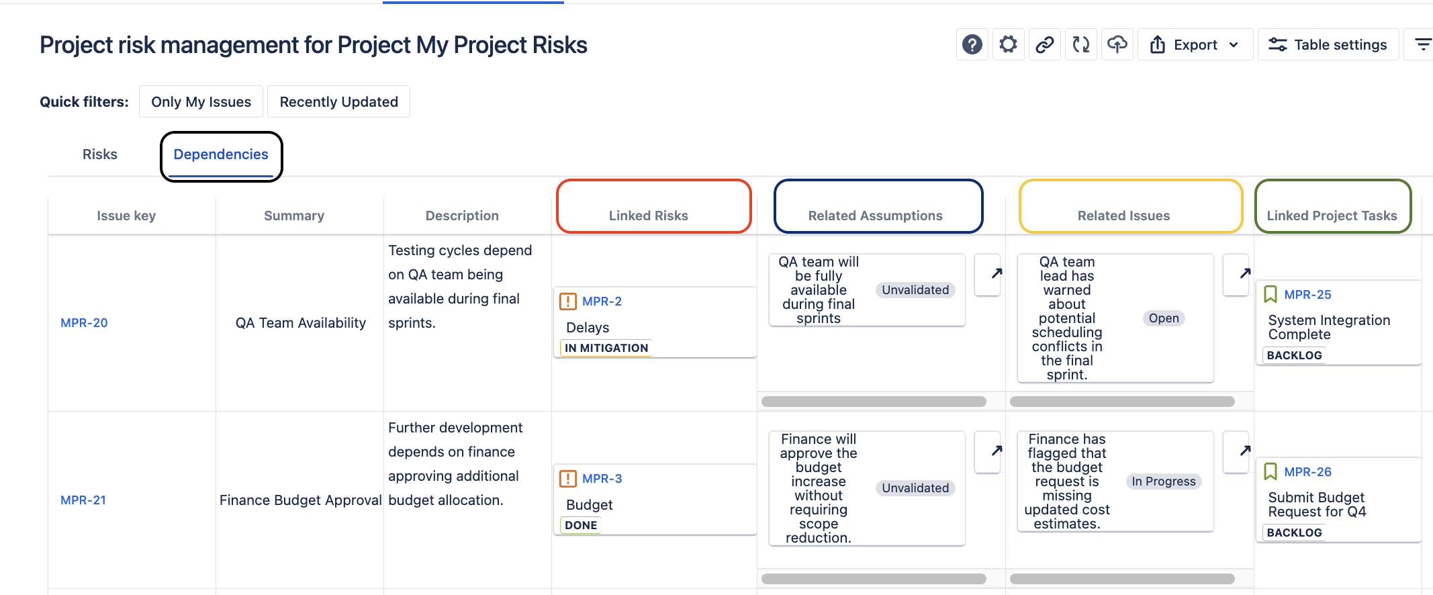1433x595 pixels.
Task: Open the Table settings panel
Action: click(x=1328, y=45)
